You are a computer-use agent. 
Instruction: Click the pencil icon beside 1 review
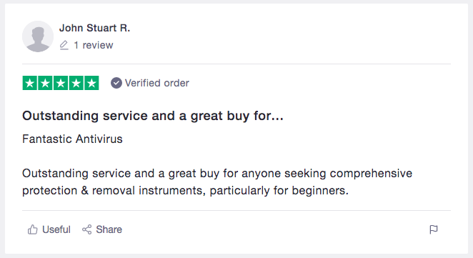(64, 45)
